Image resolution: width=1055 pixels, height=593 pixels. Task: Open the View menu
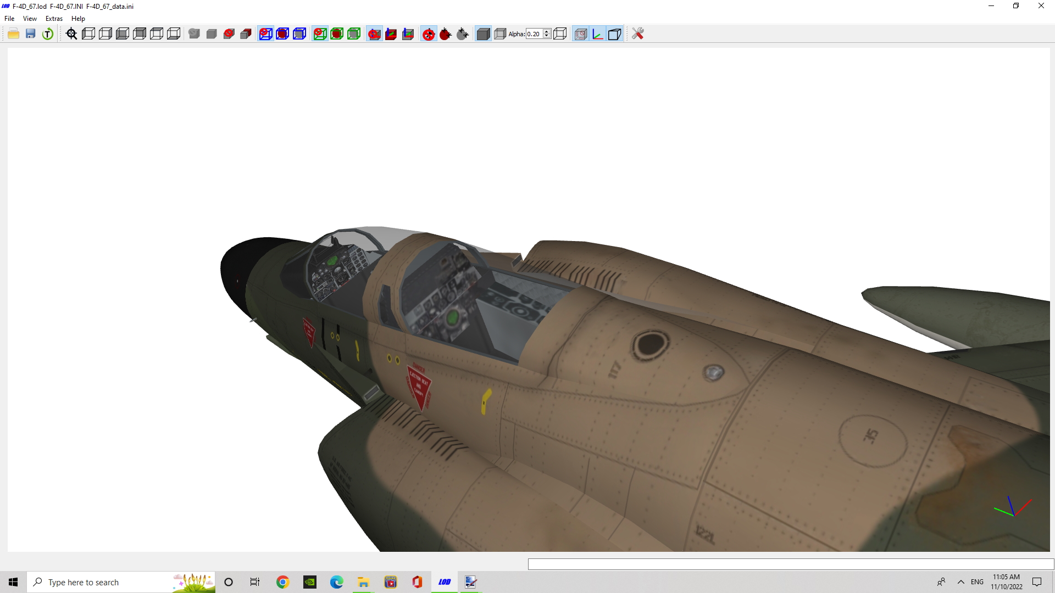click(x=30, y=19)
